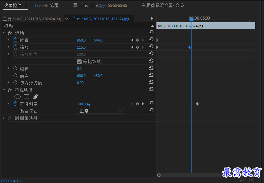264x183 pixels.
Task: Select the blue 缩放 keyframe in timeline
Action: point(190,47)
